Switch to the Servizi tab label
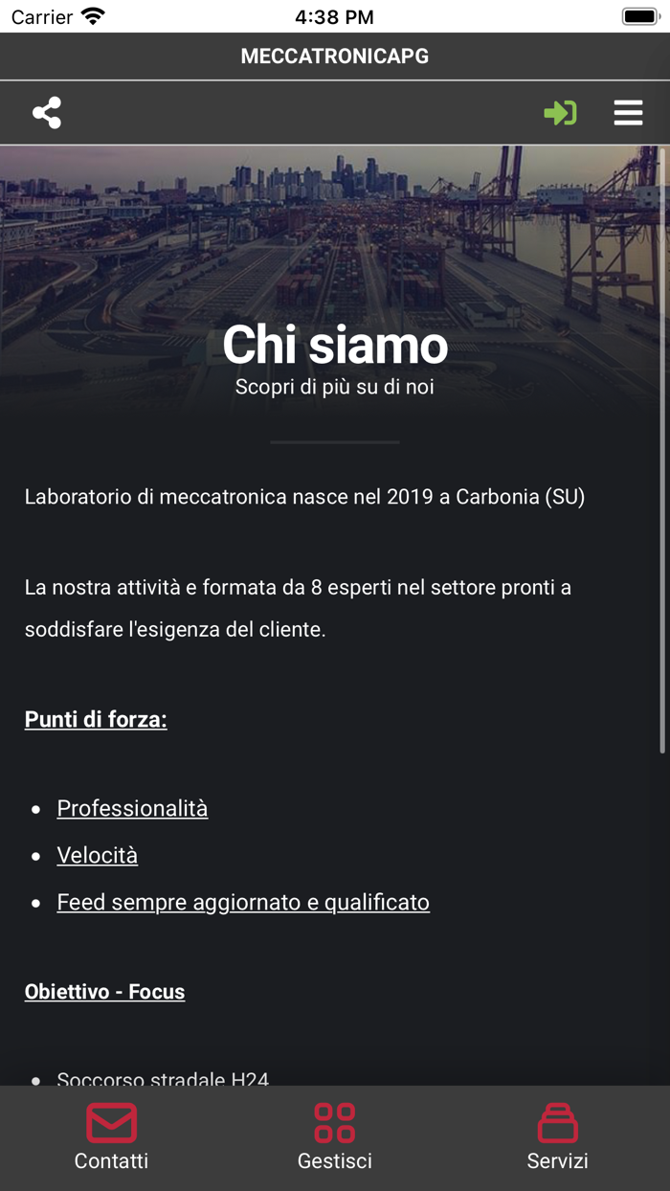This screenshot has height=1191, width=670. point(557,1161)
